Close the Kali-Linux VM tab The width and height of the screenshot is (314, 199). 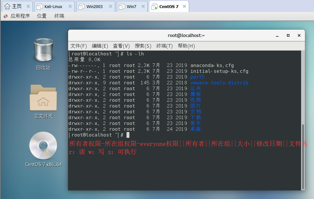69,6
